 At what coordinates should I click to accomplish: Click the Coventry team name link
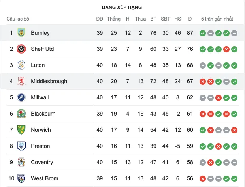click(x=41, y=162)
